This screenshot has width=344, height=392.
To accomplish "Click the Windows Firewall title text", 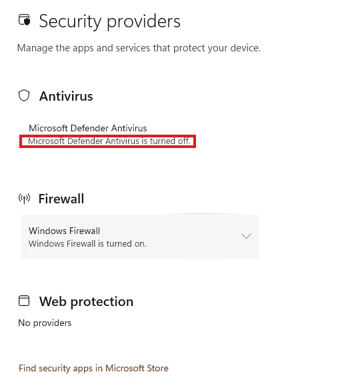I will click(64, 231).
